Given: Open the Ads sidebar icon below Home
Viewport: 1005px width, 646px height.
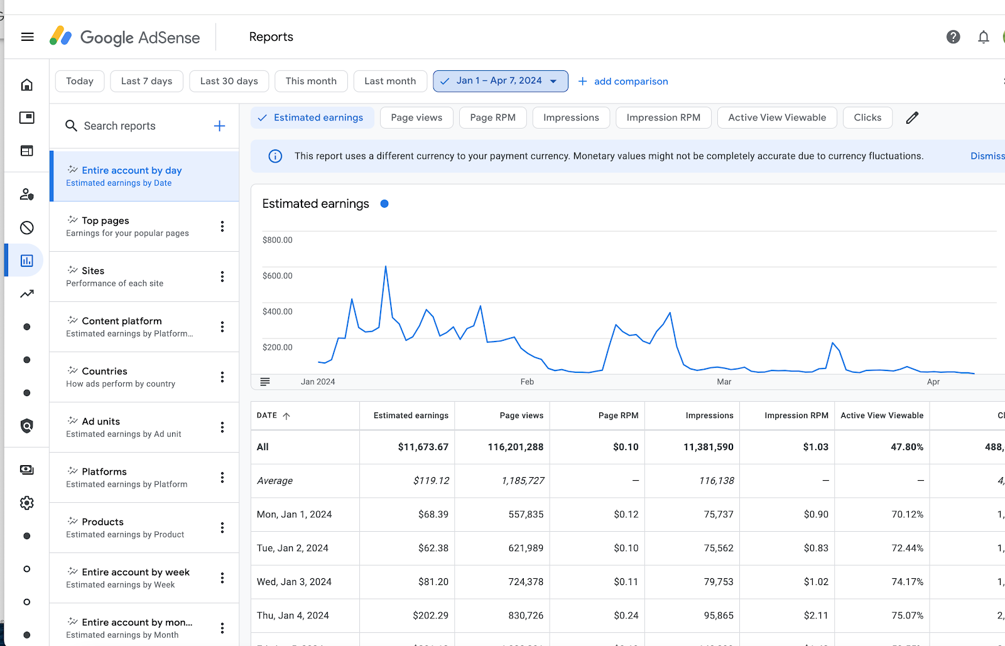Looking at the screenshot, I should (27, 117).
